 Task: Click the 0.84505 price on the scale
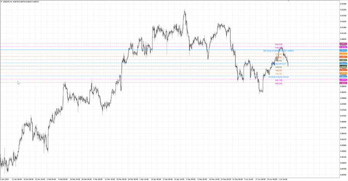(x=343, y=174)
